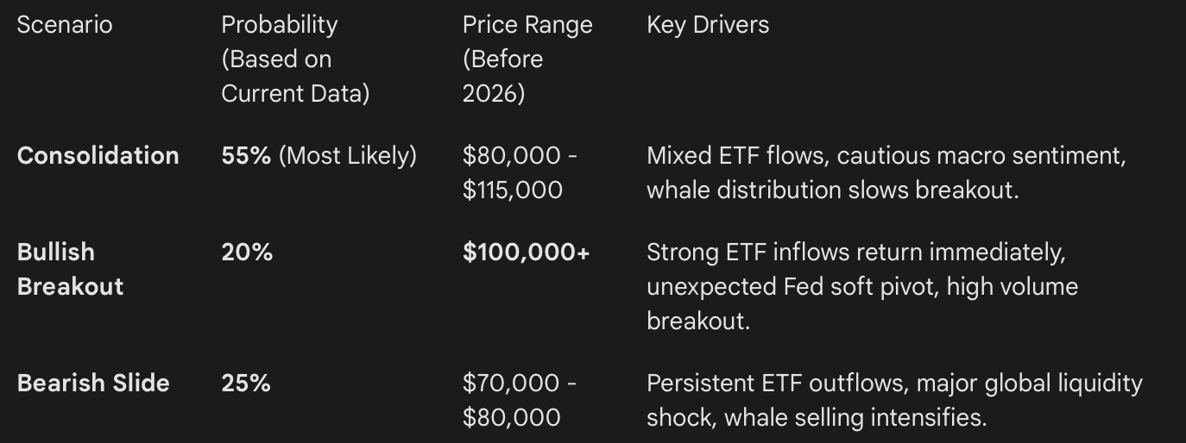
Task: Click the 25% probability value
Action: [246, 383]
